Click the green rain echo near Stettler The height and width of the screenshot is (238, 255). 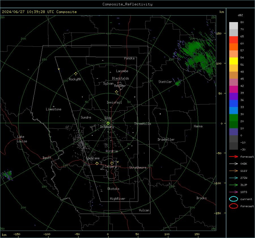178,83
